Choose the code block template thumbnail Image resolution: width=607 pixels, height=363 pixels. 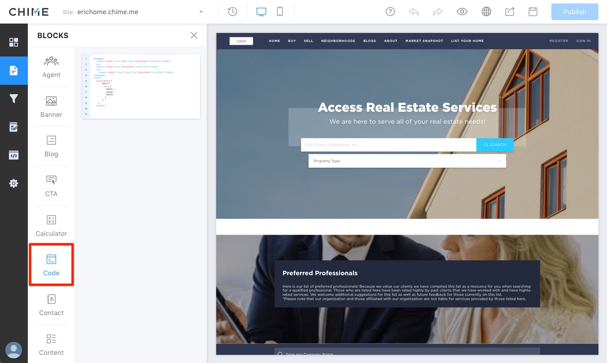click(x=141, y=86)
